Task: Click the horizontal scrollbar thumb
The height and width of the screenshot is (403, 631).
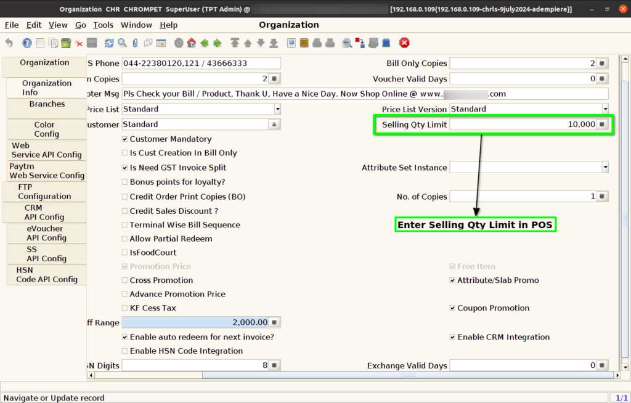Action: pos(408,375)
